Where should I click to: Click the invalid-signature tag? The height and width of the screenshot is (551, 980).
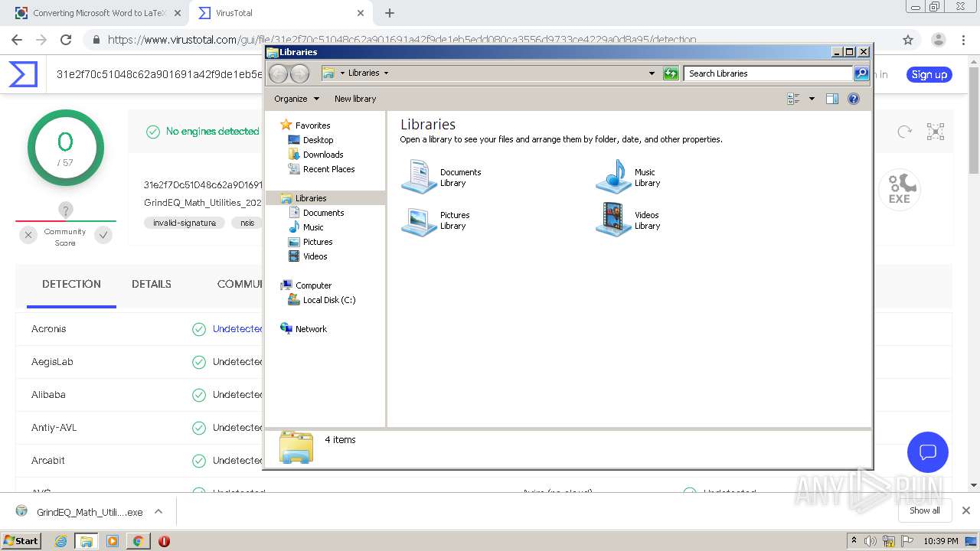(x=185, y=223)
